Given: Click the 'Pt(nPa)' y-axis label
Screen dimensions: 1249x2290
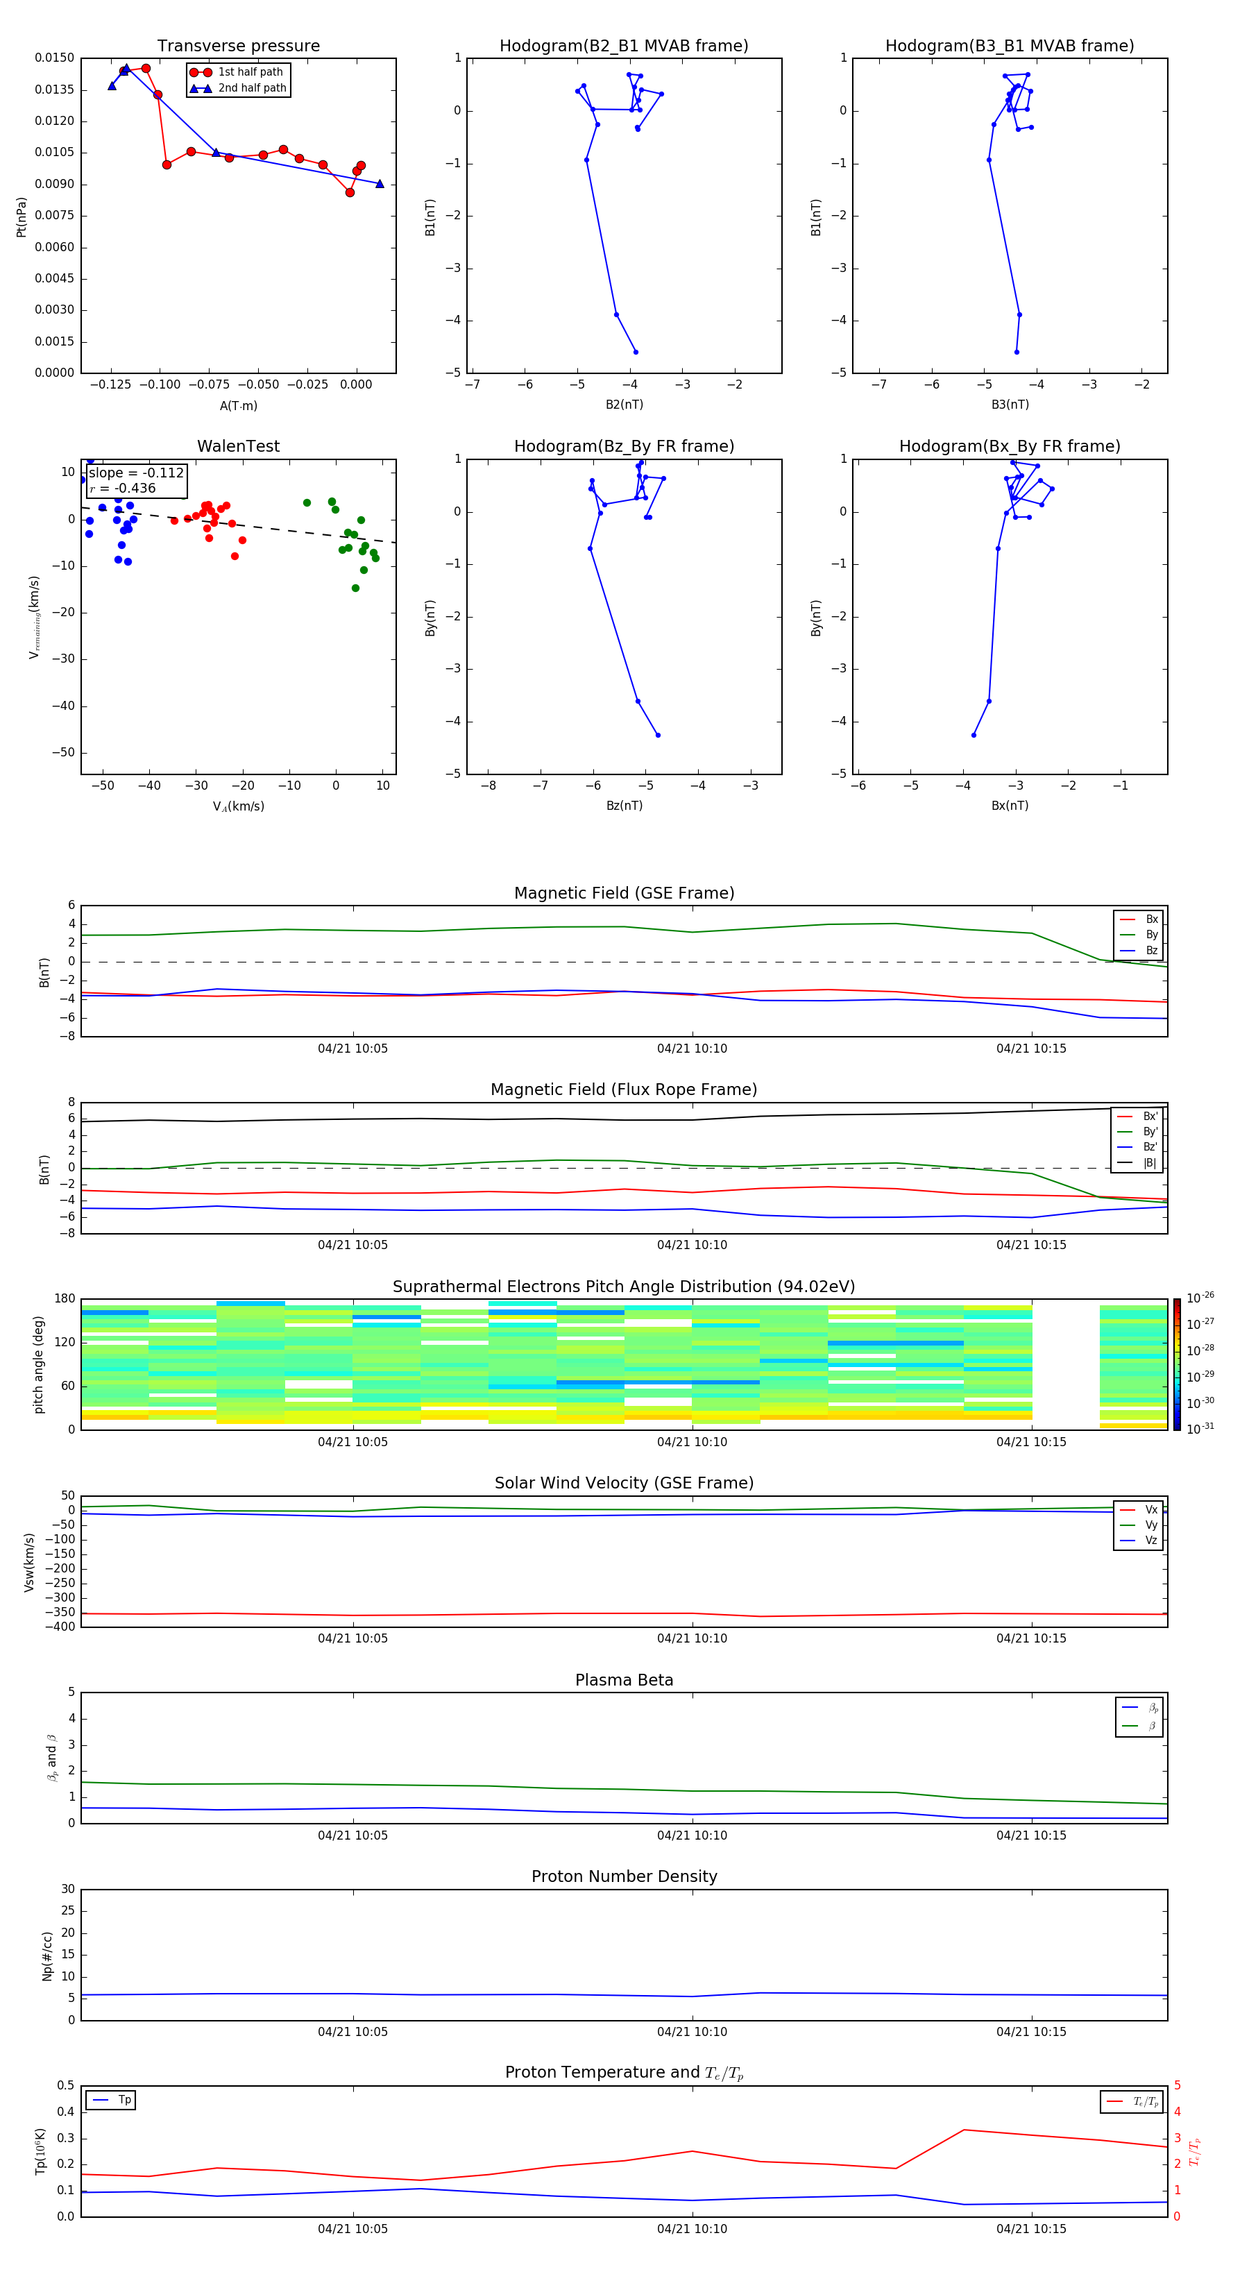Looking at the screenshot, I should 22,217.
